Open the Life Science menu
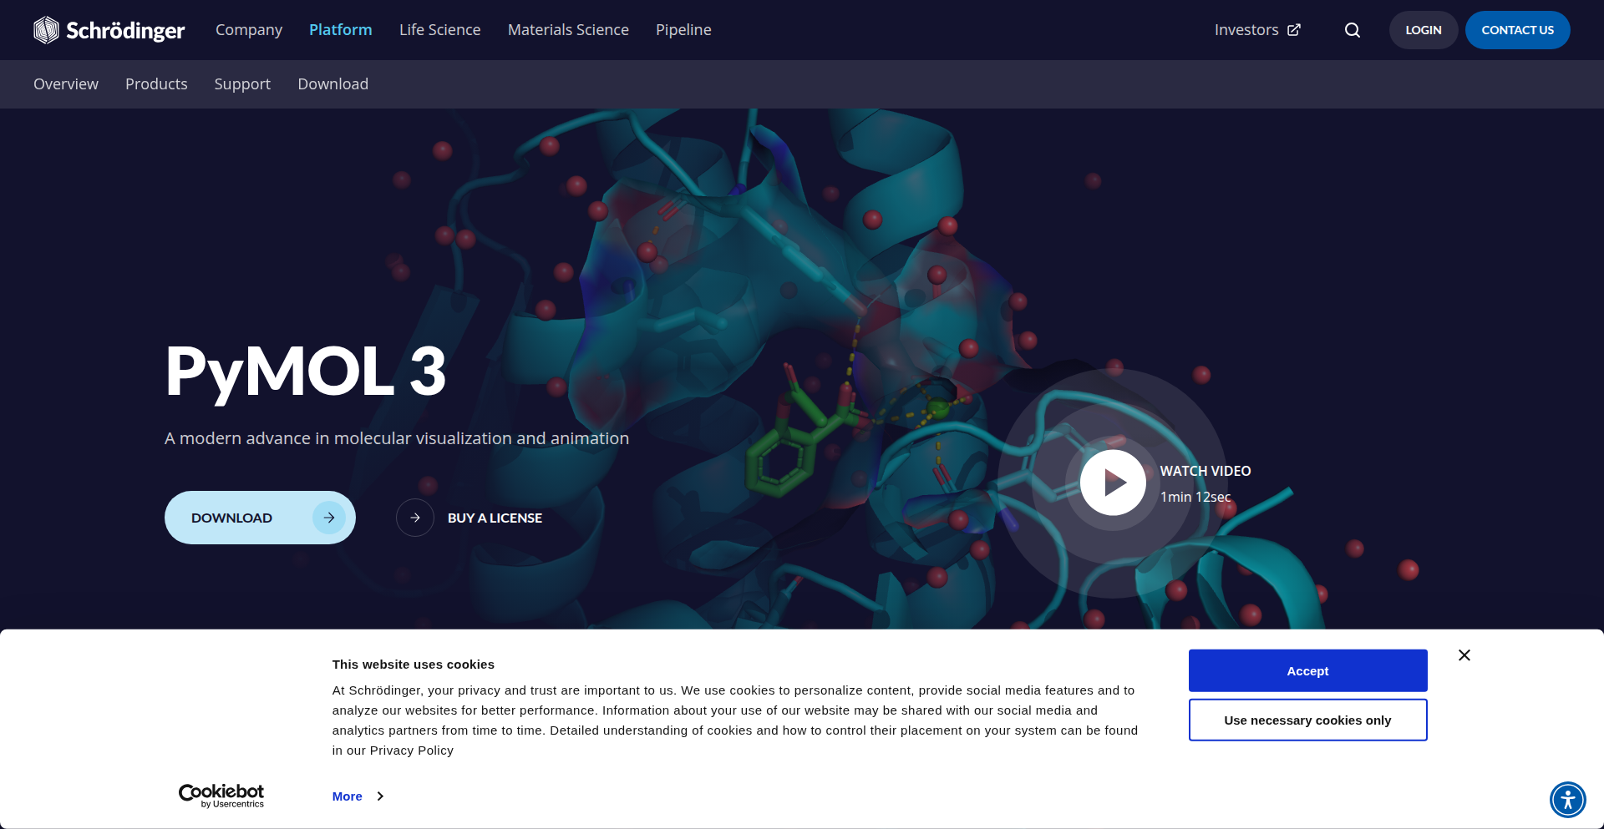The width and height of the screenshot is (1604, 829). point(440,30)
